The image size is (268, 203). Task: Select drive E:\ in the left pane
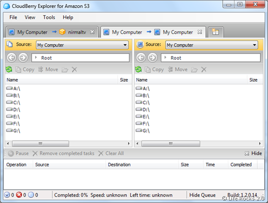coord(13,117)
